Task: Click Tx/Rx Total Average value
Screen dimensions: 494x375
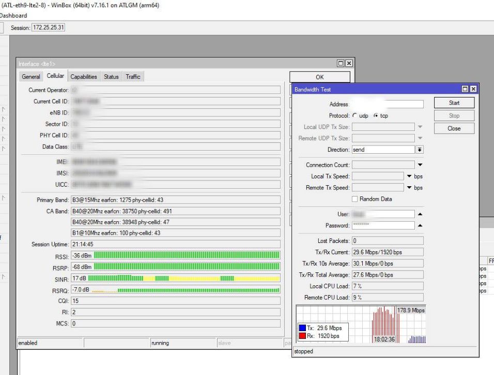Action: [388, 274]
